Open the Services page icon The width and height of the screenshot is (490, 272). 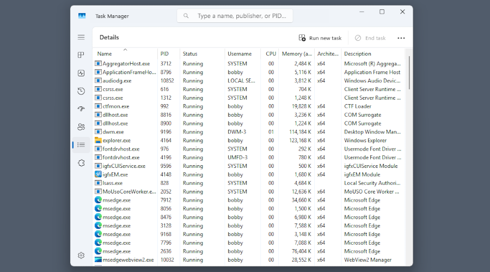(81, 163)
